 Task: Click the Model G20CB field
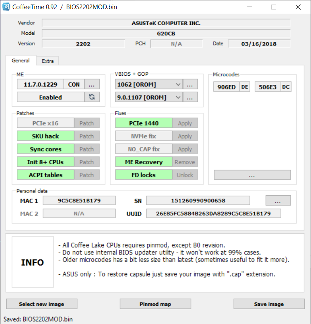click(x=166, y=33)
